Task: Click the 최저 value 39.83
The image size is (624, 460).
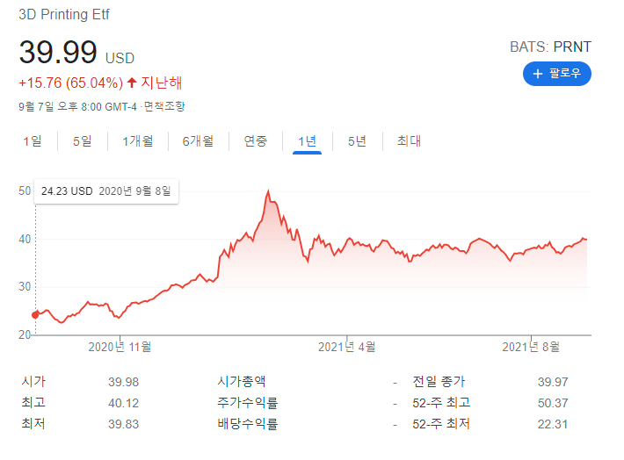Action: (123, 424)
